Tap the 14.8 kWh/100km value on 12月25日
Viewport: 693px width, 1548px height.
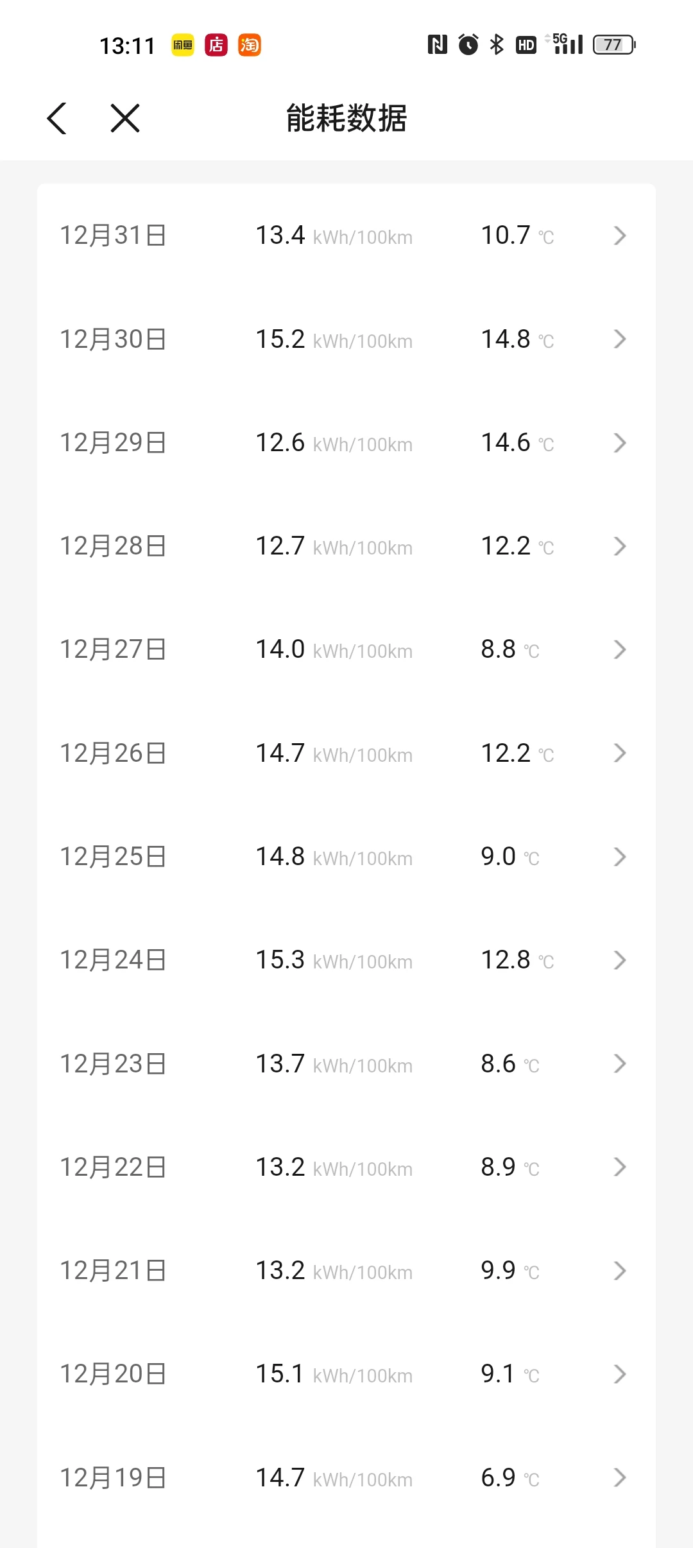[334, 857]
